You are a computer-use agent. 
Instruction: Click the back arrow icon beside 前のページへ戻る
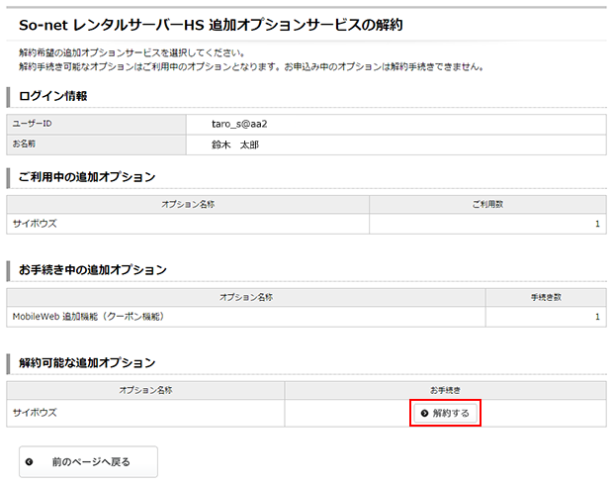click(30, 461)
